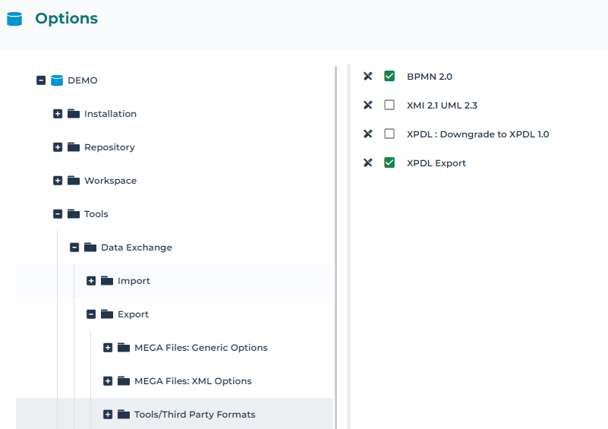Click the pin icon beside BPMN 2.0
608x429 pixels.
pos(368,76)
